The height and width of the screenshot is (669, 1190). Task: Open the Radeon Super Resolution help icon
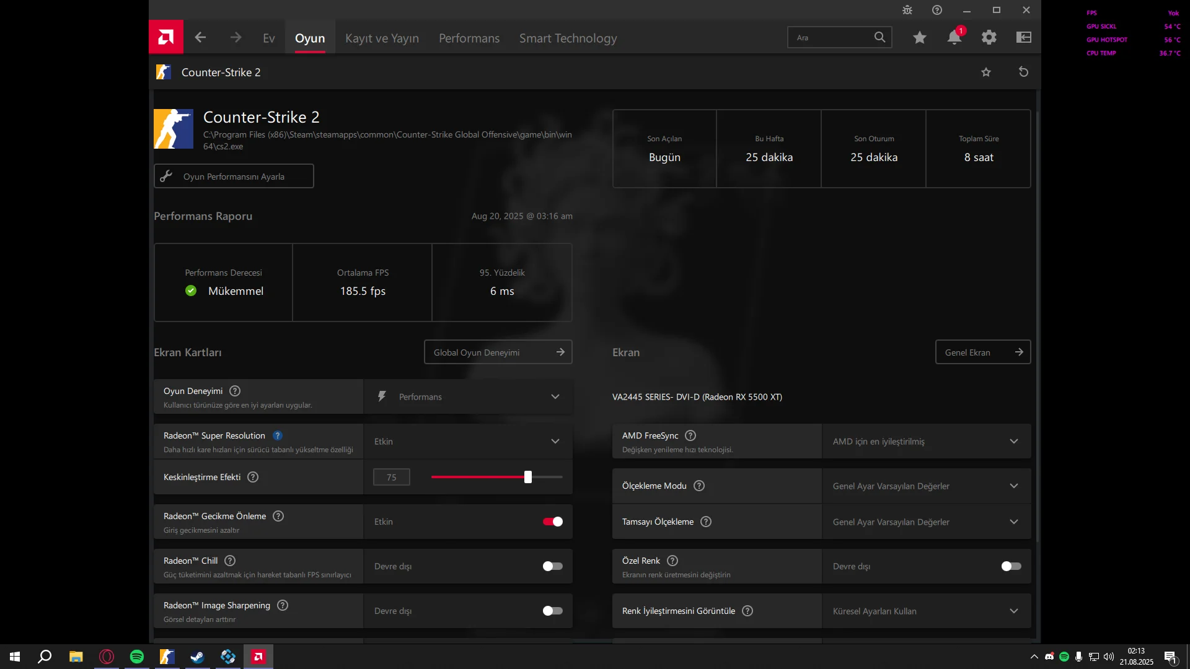[278, 435]
